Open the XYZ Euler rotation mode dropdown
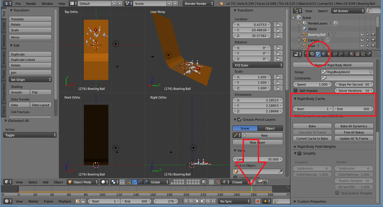The image size is (383, 207). click(258, 65)
